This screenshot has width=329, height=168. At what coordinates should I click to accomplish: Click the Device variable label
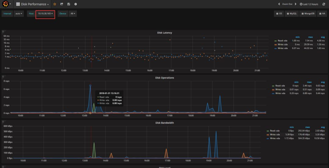click(x=63, y=14)
